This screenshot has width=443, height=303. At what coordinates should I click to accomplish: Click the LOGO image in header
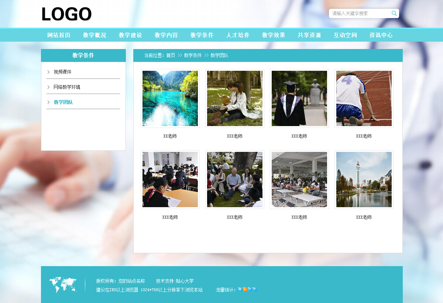[66, 14]
